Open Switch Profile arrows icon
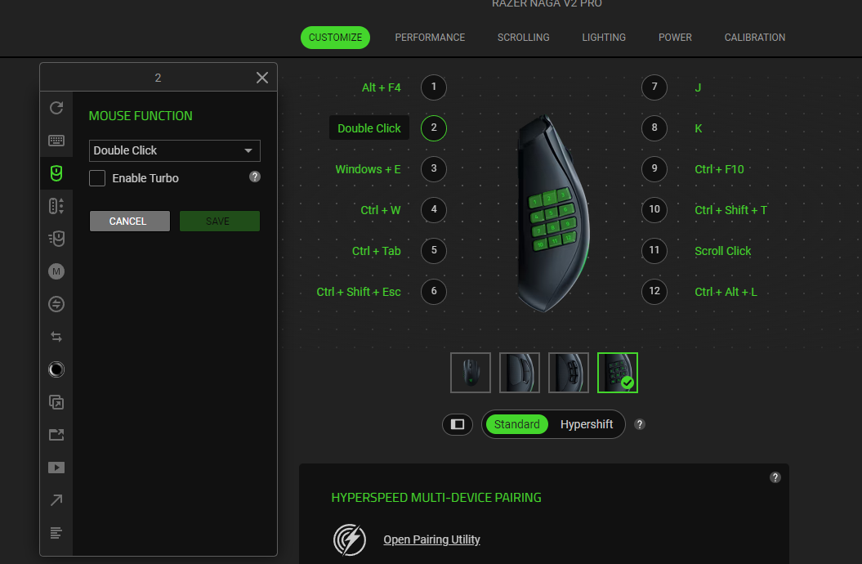862x564 pixels. (x=56, y=337)
